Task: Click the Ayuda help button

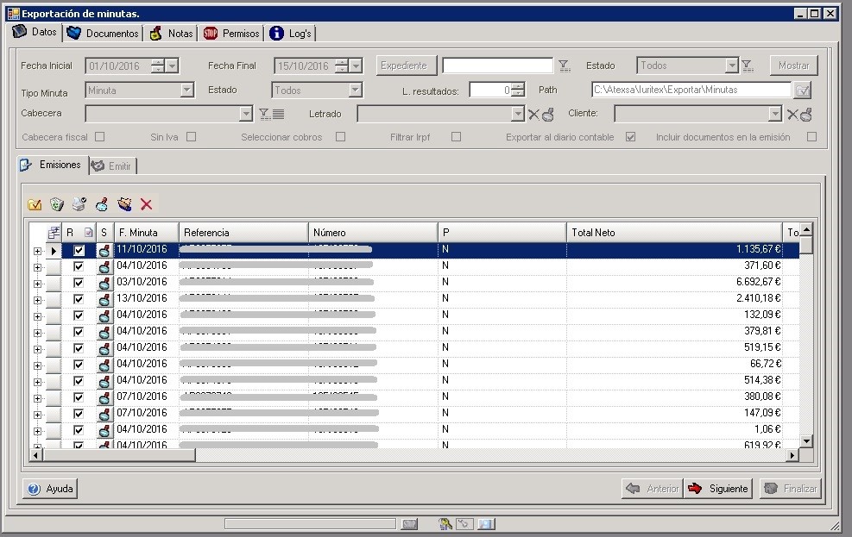Action: (50, 489)
